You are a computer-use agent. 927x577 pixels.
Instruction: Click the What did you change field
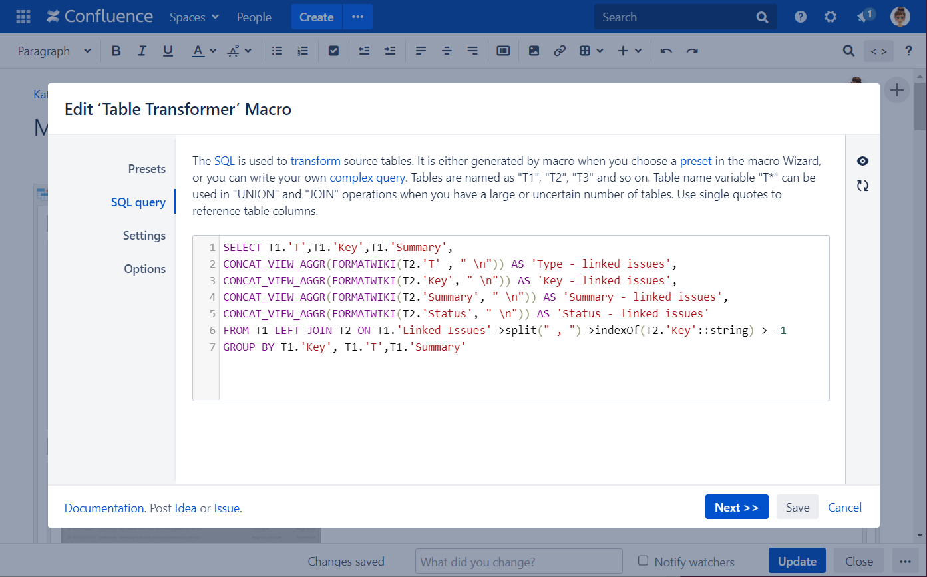(x=518, y=562)
